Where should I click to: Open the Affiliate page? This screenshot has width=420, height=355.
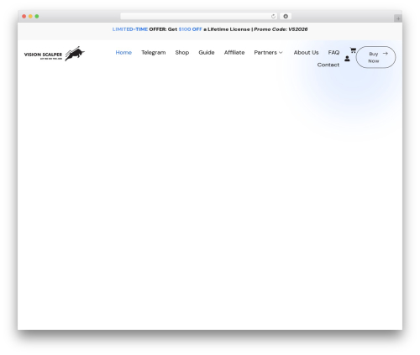tap(234, 53)
